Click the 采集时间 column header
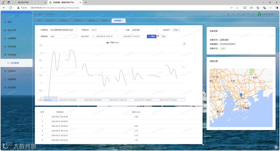 pos(60,112)
